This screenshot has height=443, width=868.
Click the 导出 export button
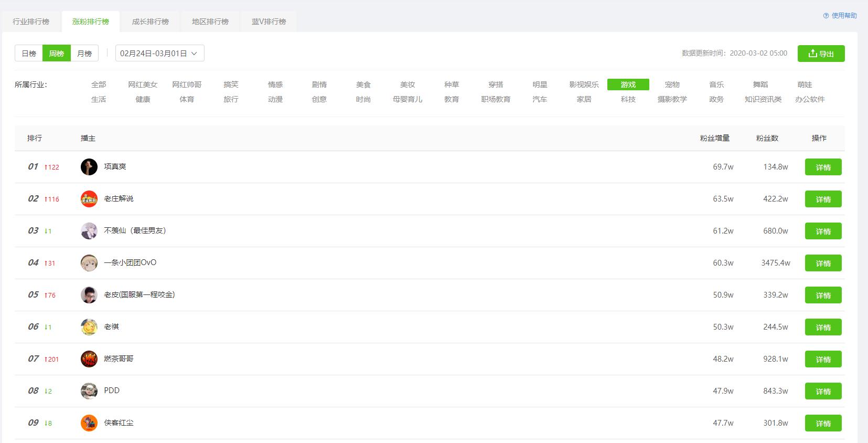pyautogui.click(x=821, y=54)
